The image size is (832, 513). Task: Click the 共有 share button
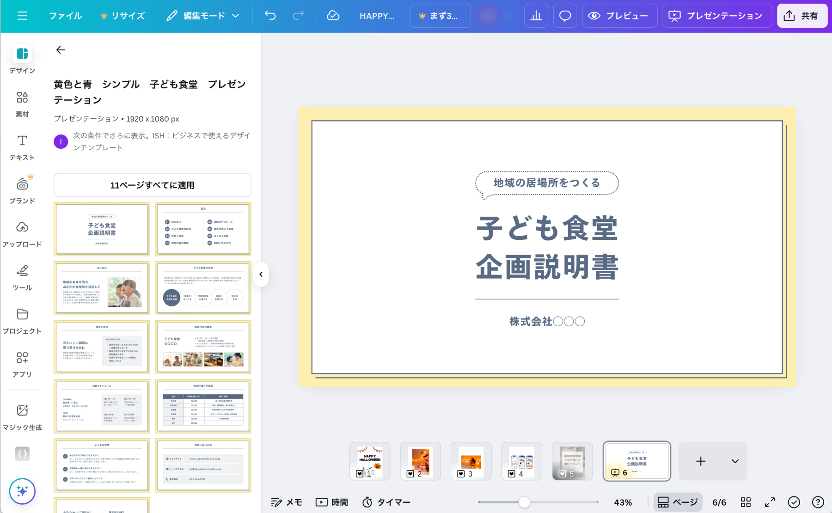(802, 16)
